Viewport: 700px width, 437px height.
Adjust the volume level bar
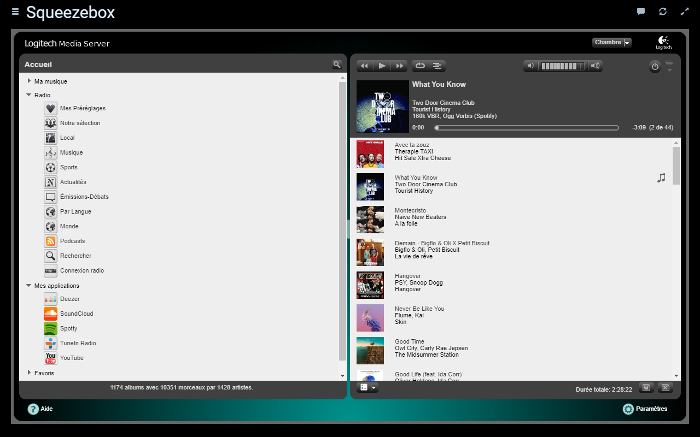coord(563,66)
